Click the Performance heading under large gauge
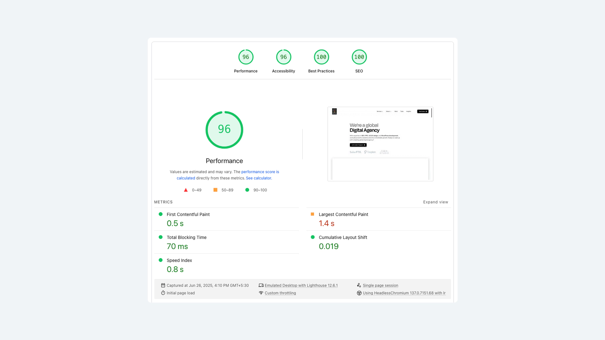605x340 pixels. [x=224, y=161]
